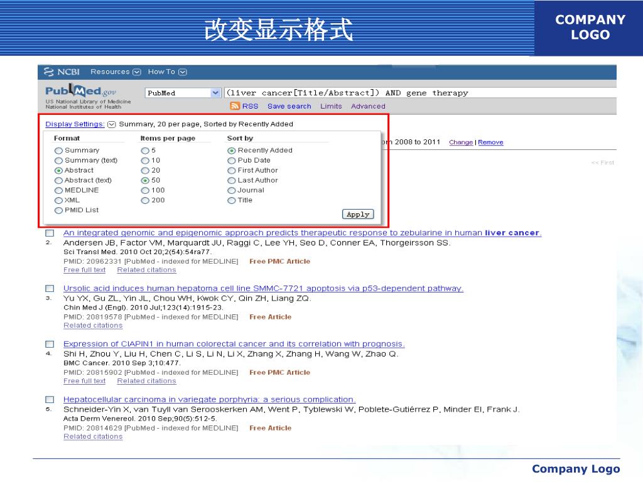Check the box for variegate porphyria article
The width and height of the screenshot is (643, 482).
pyautogui.click(x=50, y=400)
